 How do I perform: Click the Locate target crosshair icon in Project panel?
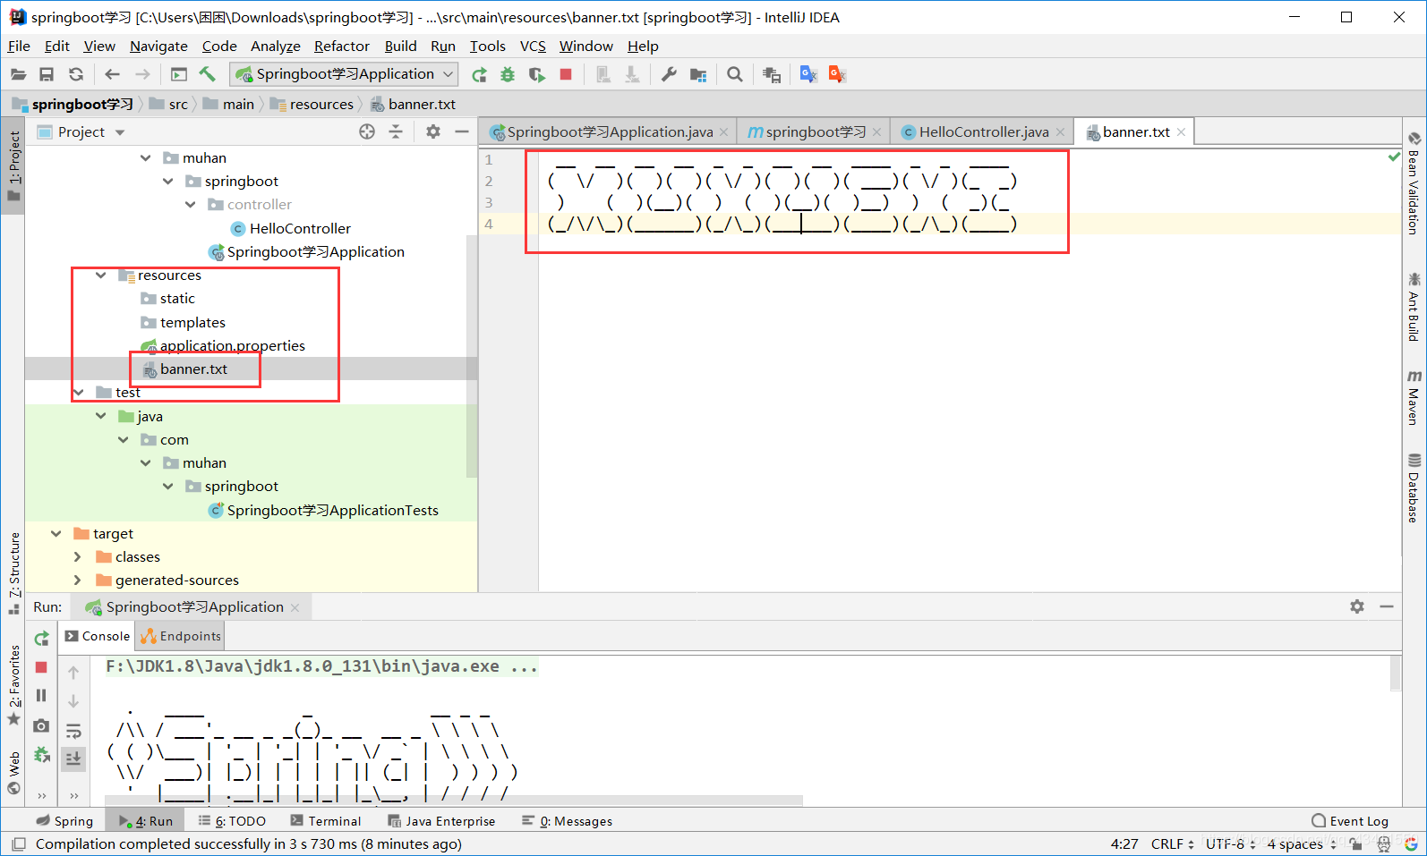click(x=367, y=131)
